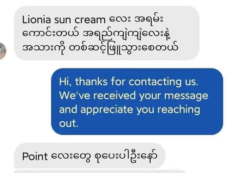Viewport: 239px width, 173px height.
Task: Click the word Point in the lower message
Action: 35,156
